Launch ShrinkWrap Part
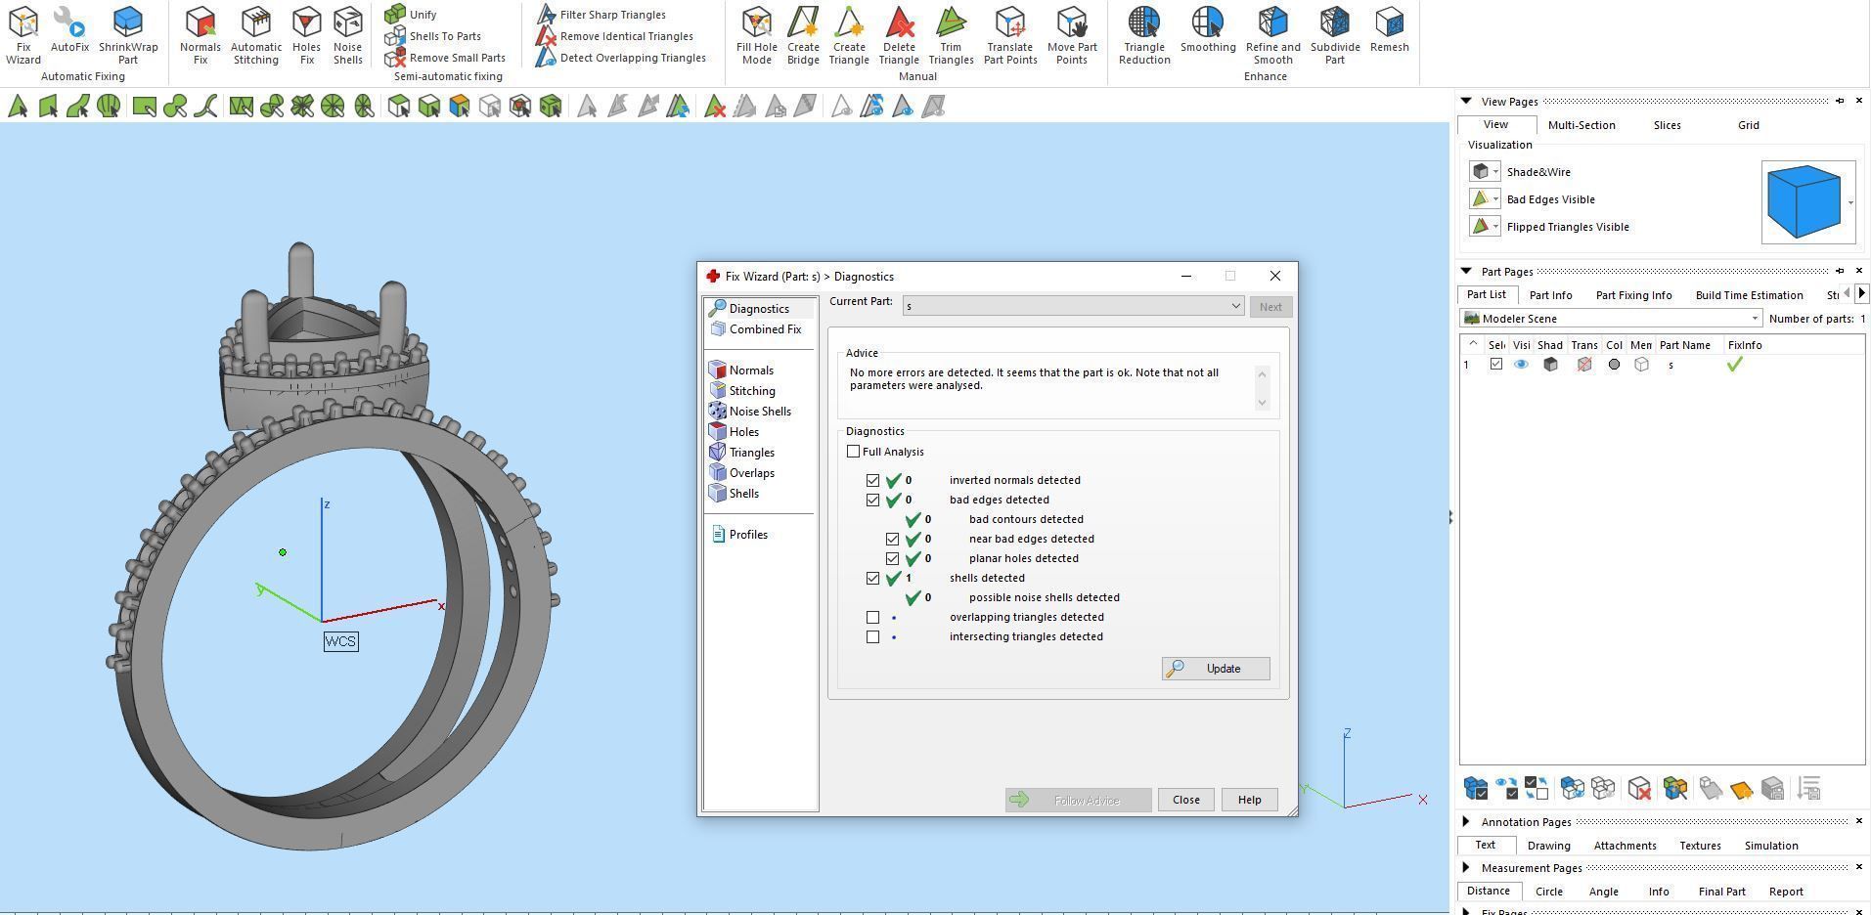Viewport: 1871px width, 915px height. [x=128, y=35]
